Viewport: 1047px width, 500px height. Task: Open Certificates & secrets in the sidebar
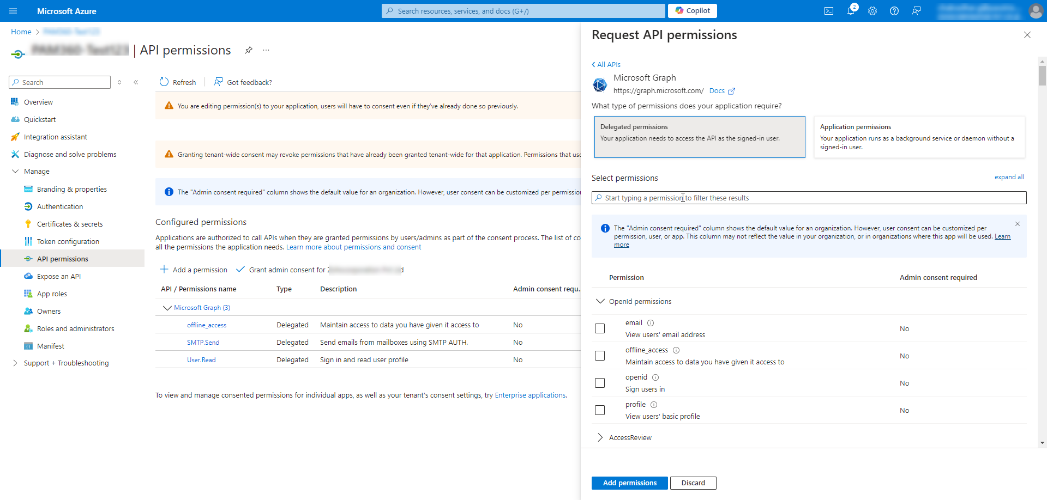pyautogui.click(x=70, y=224)
